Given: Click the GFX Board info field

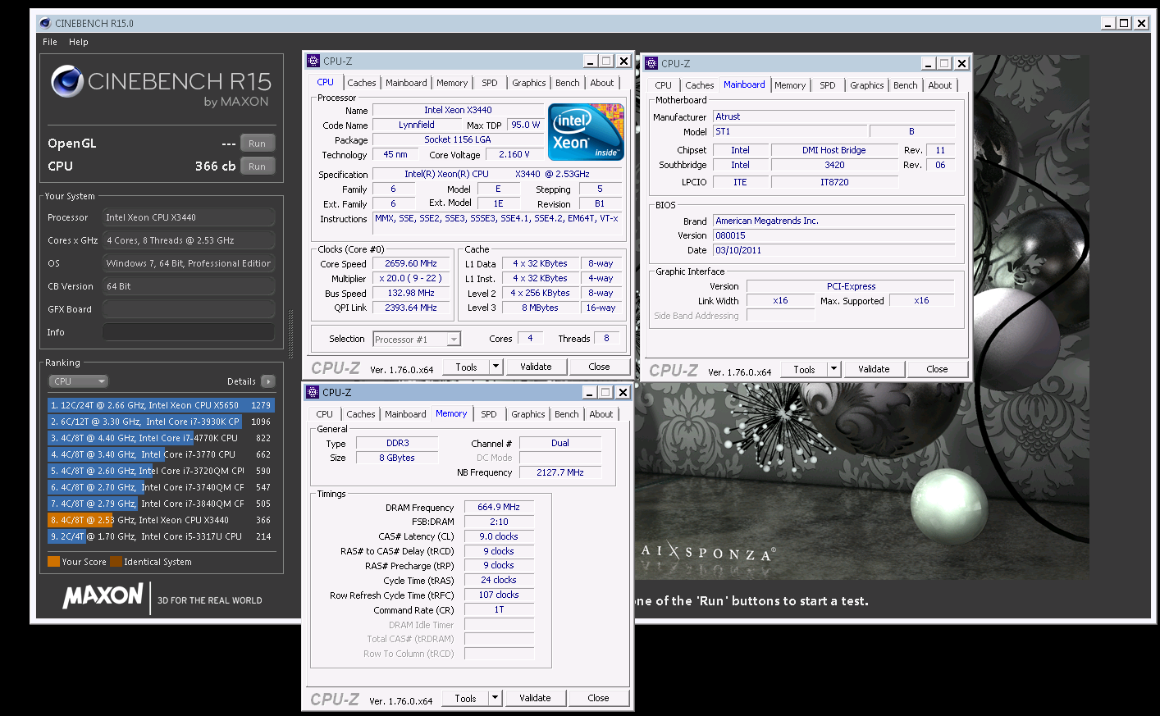Looking at the screenshot, I should (x=189, y=309).
